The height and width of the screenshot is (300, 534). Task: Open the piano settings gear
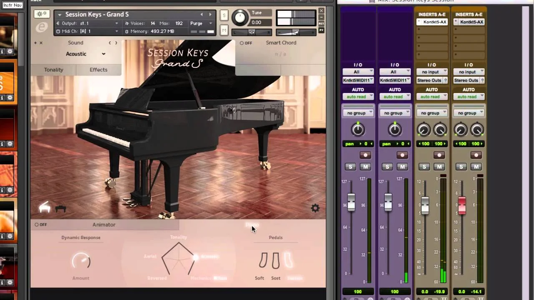315,208
